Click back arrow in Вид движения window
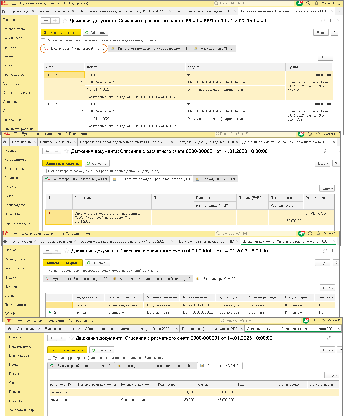 point(47,251)
